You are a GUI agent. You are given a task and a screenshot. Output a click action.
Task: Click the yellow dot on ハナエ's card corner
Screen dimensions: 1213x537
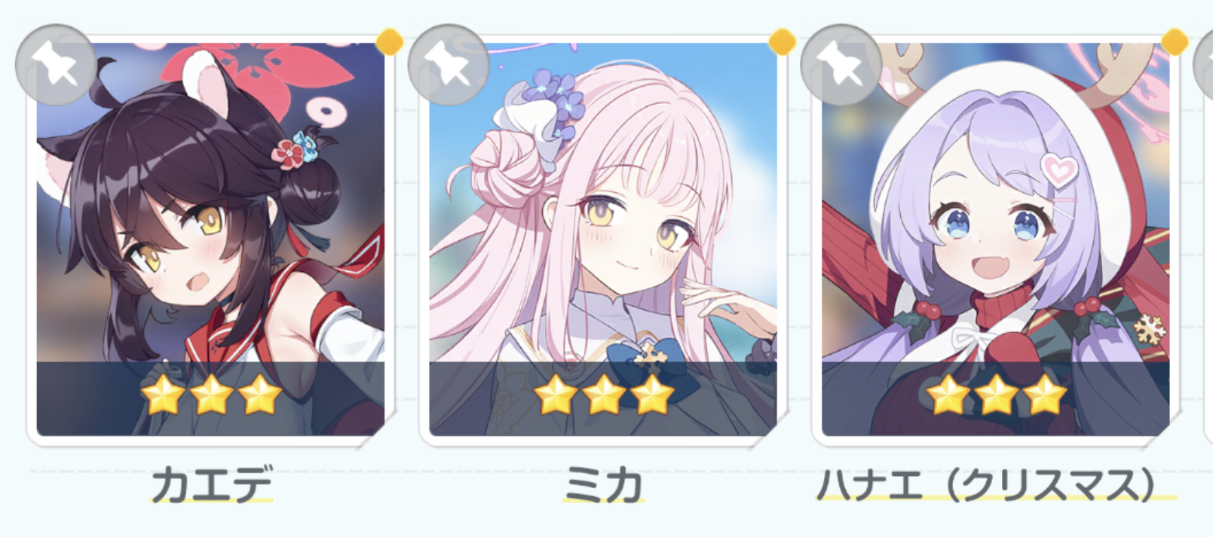pyautogui.click(x=1175, y=41)
